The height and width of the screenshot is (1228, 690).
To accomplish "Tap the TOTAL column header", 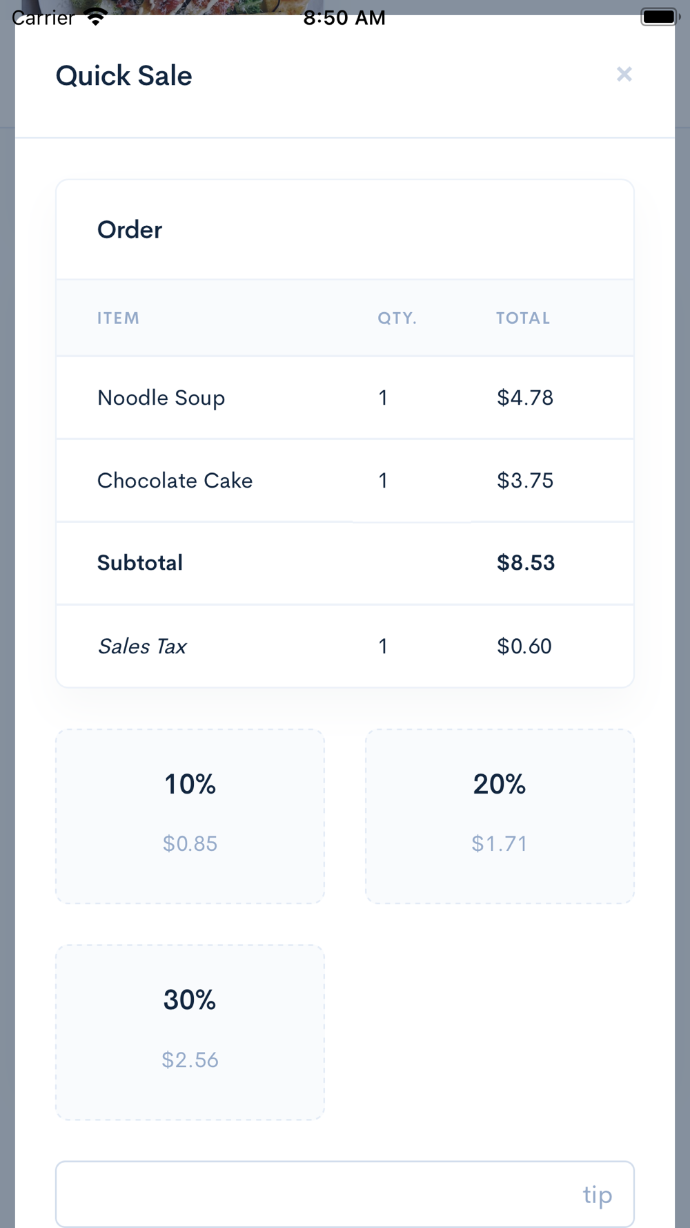I will coord(523,318).
